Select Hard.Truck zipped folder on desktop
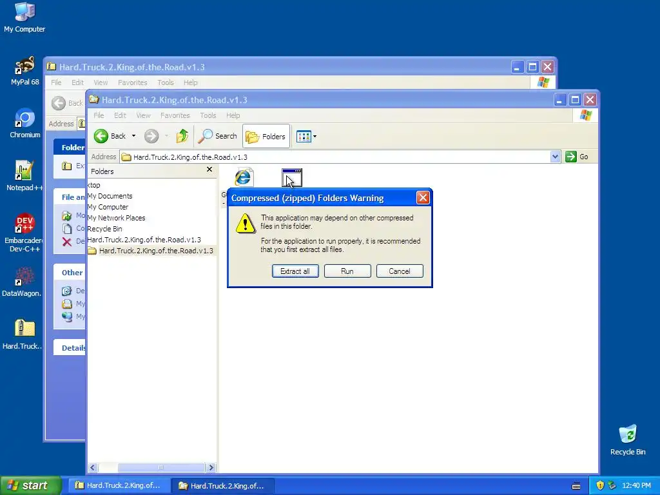 click(23, 335)
